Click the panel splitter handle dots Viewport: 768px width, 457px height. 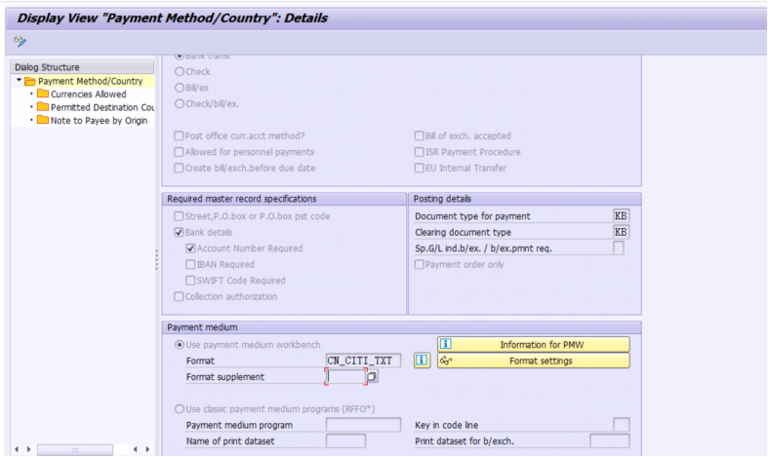(x=157, y=259)
